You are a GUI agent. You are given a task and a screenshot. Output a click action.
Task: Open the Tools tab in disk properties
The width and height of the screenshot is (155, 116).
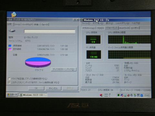coord(17,24)
